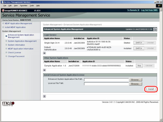
Task: Open System Information page
Action: pyautogui.click(x=16, y=45)
